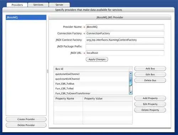Screen dimensions: 178x135
Task: Select the quickstartEsbChannel bus row
Action: click(x=91, y=79)
